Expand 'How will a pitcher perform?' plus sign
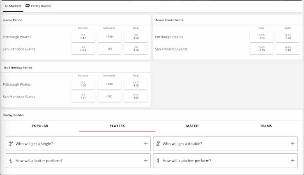The height and width of the screenshot is (175, 304). coord(292,161)
